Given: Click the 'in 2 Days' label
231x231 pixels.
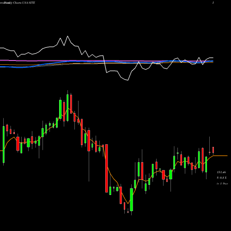Looking at the screenshot, I should (222, 183).
